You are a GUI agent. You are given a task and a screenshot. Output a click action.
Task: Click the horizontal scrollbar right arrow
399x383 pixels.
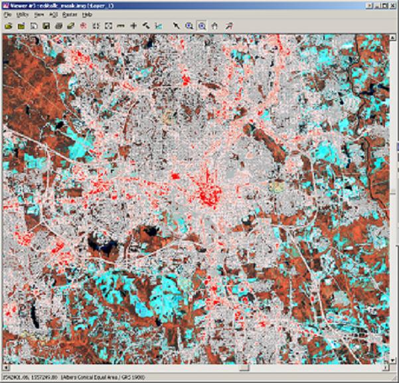pyautogui.click(x=386, y=368)
